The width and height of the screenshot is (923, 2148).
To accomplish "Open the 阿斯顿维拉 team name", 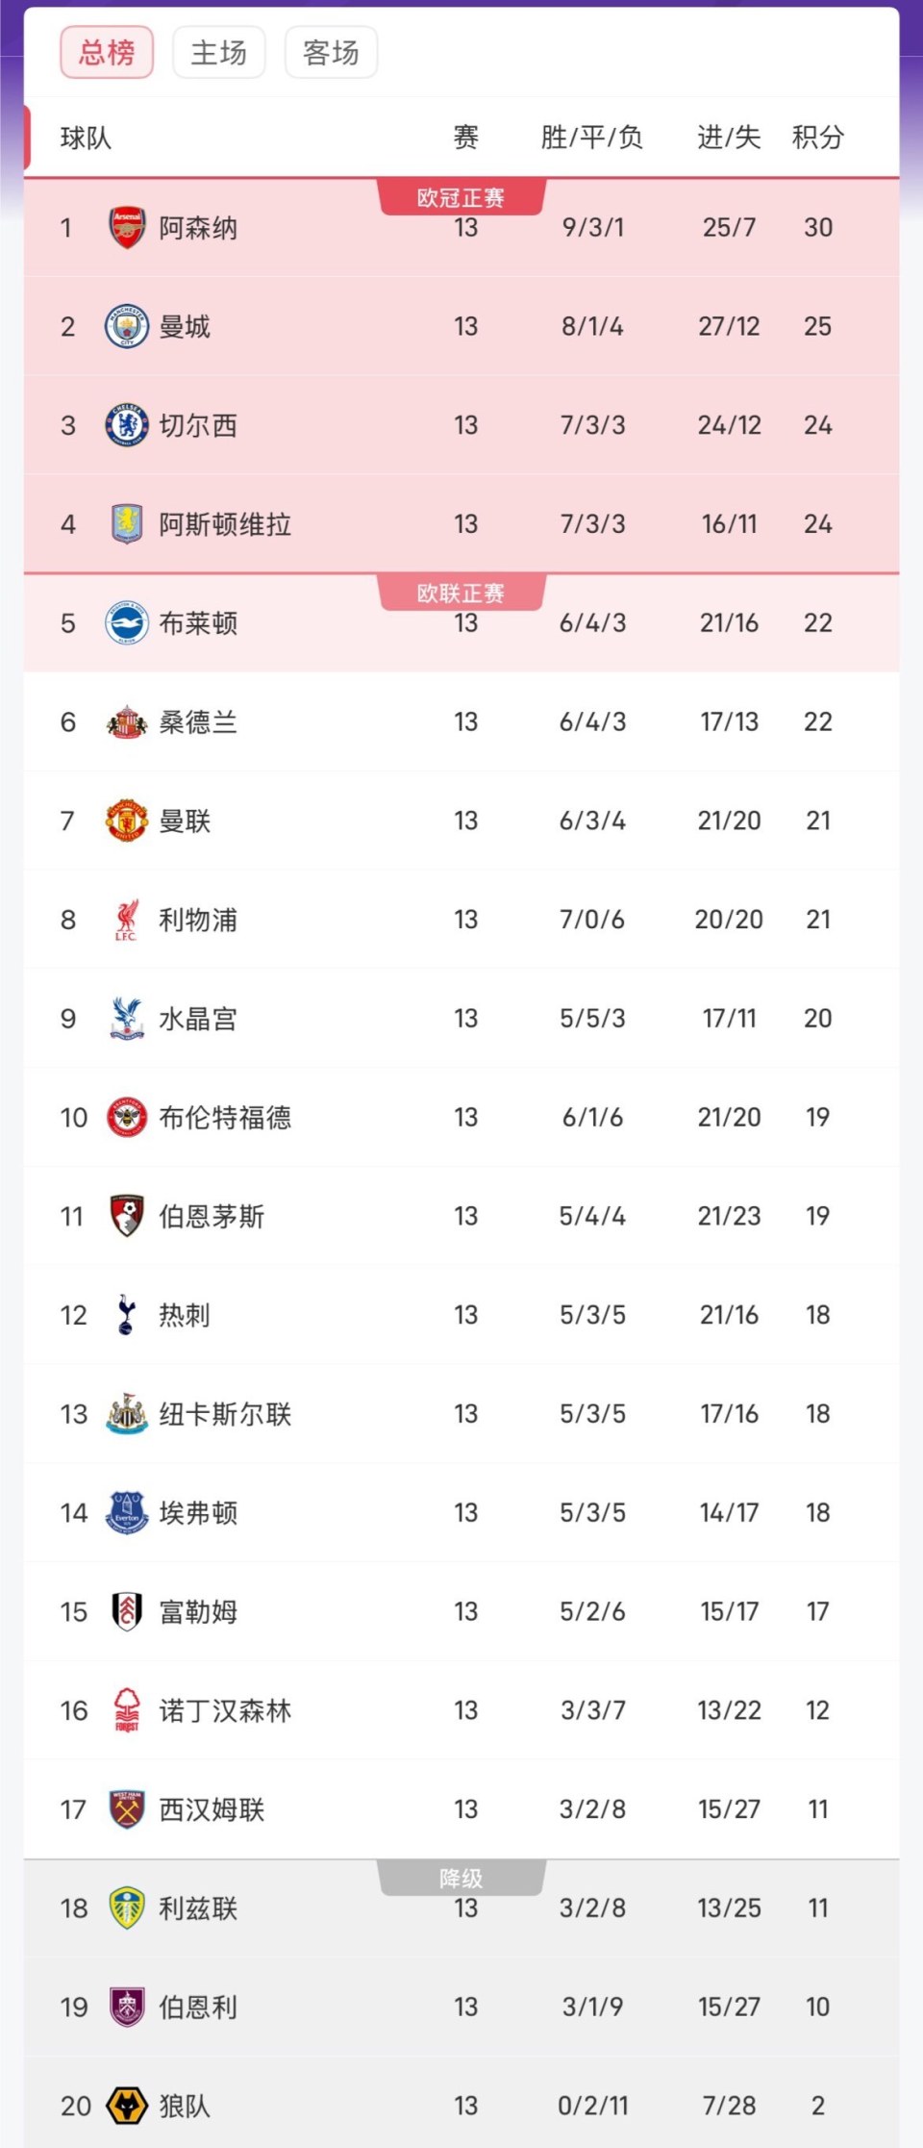I will (225, 524).
